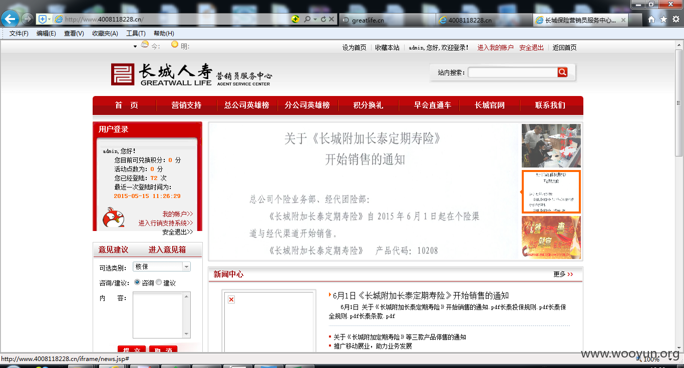The height and width of the screenshot is (368, 684).
Task: Open news 关于《长城附加定期寿险》等三款产品停售的通知
Action: pyautogui.click(x=400, y=337)
